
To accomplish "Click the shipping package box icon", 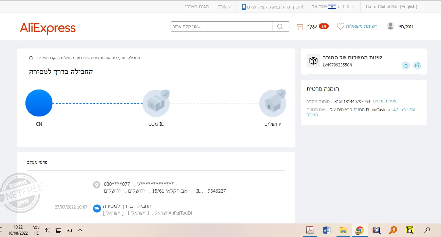I will [313, 61].
